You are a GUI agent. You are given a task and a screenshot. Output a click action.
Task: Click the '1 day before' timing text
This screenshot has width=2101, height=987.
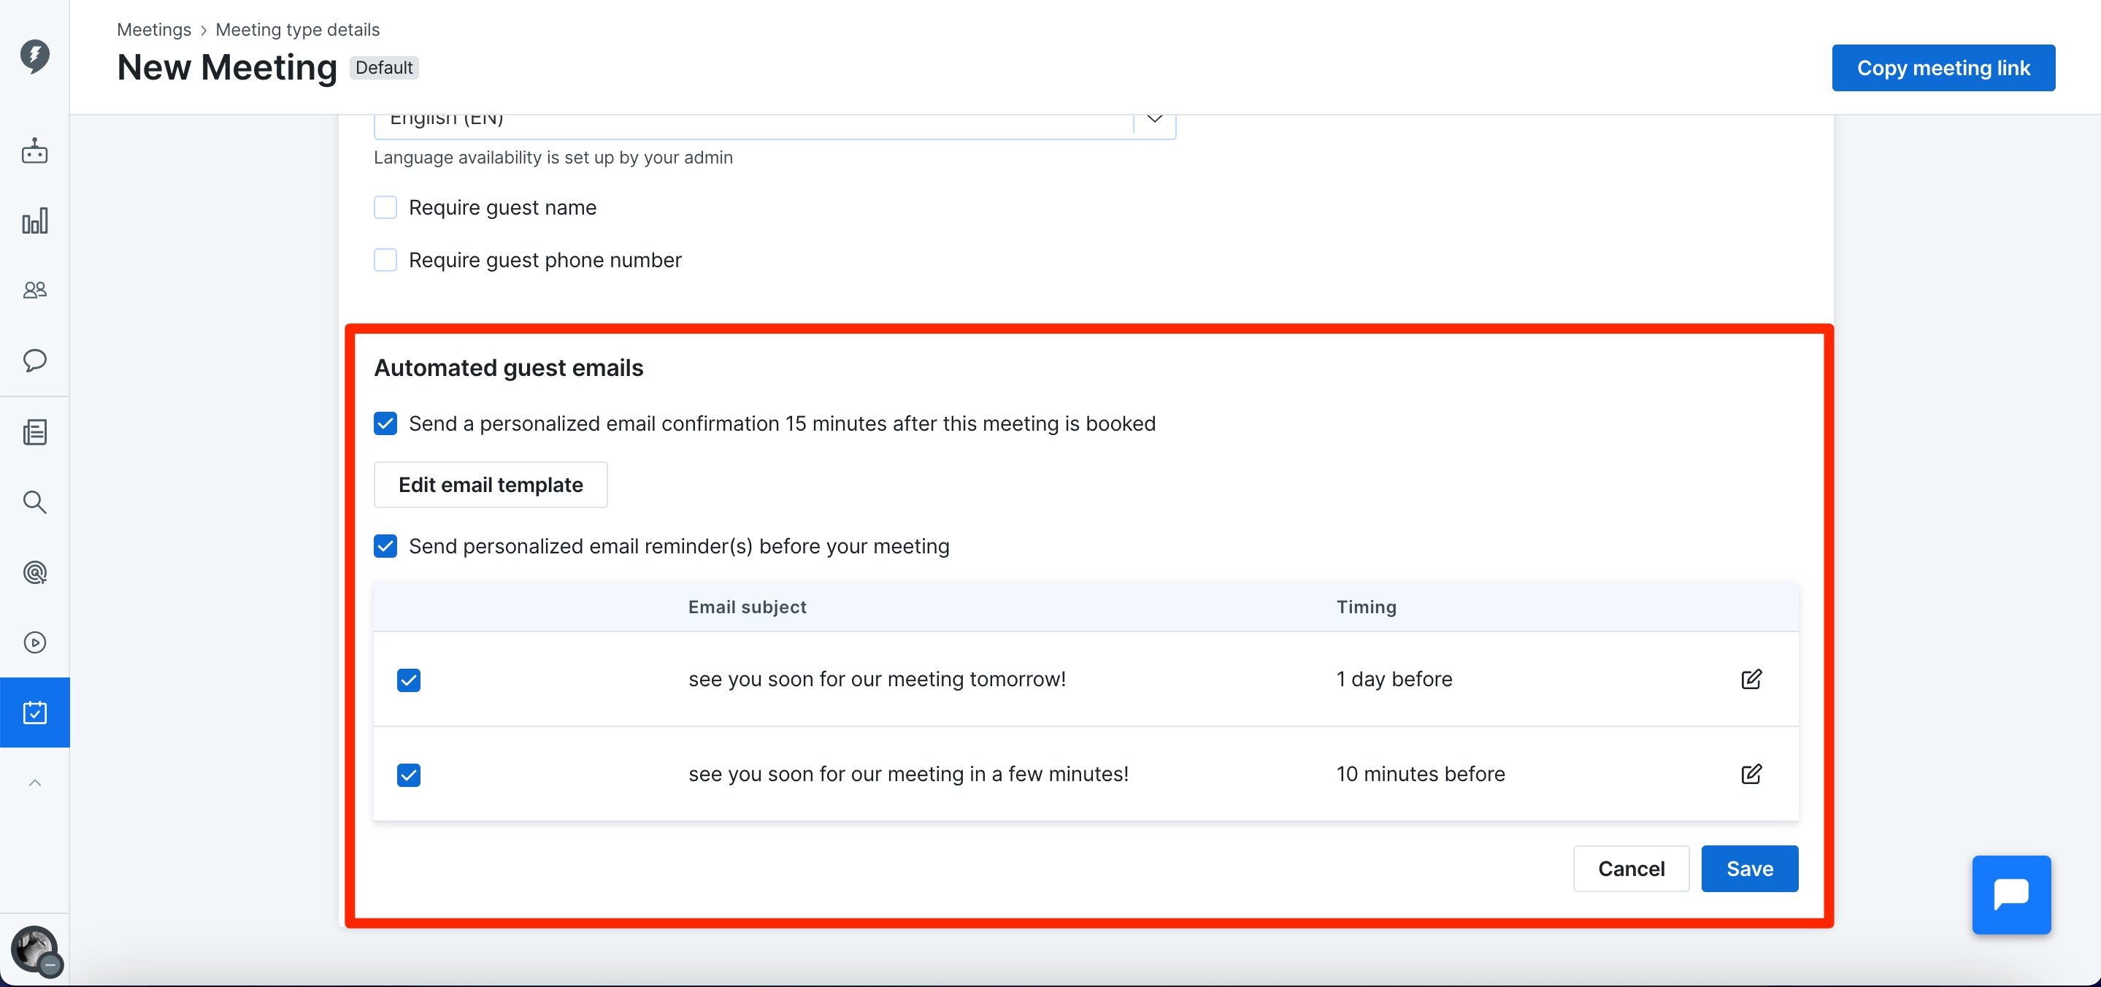1393,679
